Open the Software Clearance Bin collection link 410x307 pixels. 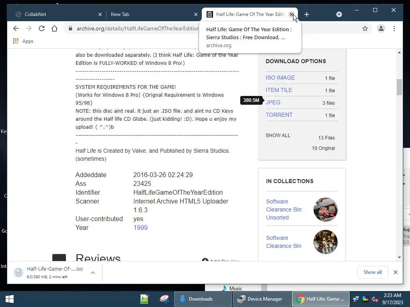283,242
